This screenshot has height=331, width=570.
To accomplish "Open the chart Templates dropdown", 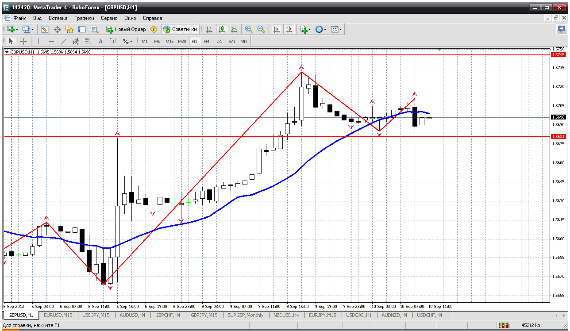I will (x=336, y=29).
